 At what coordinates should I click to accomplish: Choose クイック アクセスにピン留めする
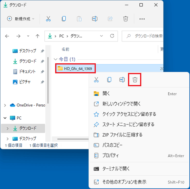coord(139,114)
